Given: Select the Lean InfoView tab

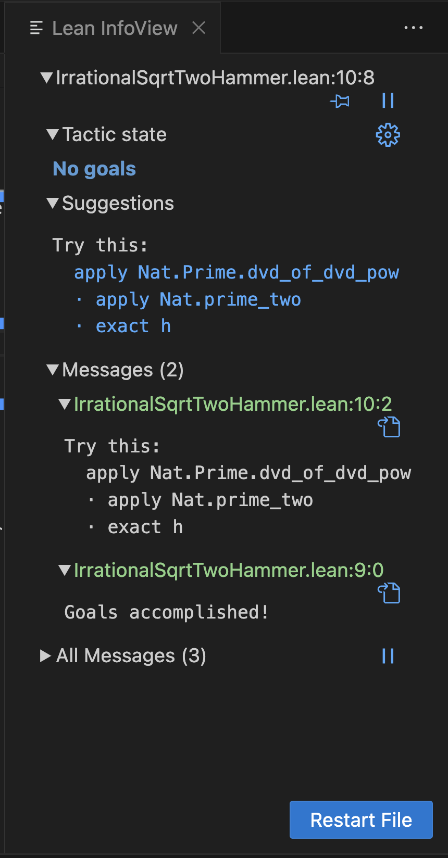Looking at the screenshot, I should [x=115, y=28].
